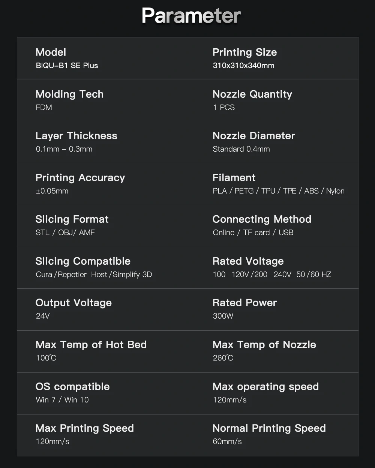This screenshot has height=468, width=375.
Task: Click the Normal Printing Speed heading
Action: (x=269, y=428)
